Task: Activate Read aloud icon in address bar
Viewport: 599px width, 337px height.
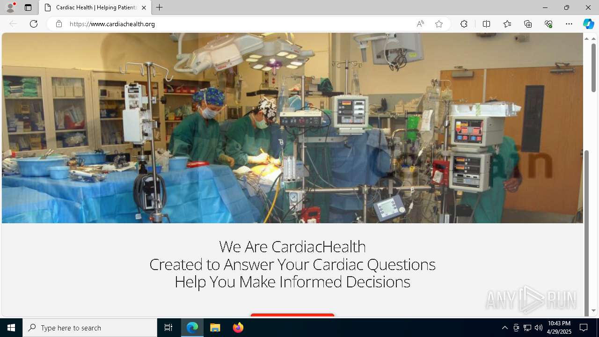Action: point(420,24)
